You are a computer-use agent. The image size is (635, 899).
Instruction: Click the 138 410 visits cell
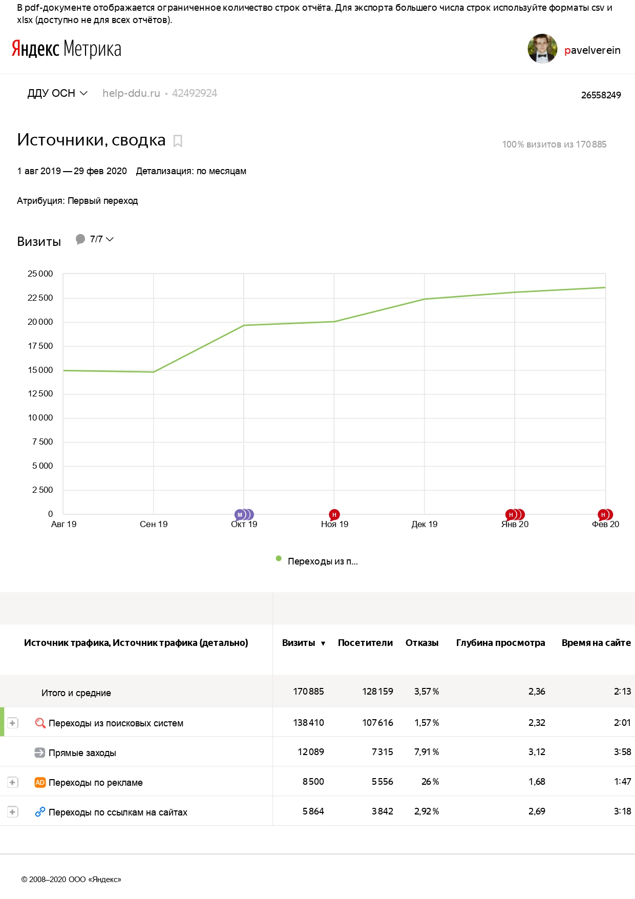(308, 723)
